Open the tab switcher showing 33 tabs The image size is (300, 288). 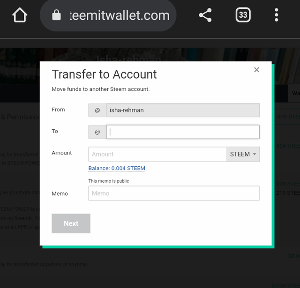[x=243, y=15]
